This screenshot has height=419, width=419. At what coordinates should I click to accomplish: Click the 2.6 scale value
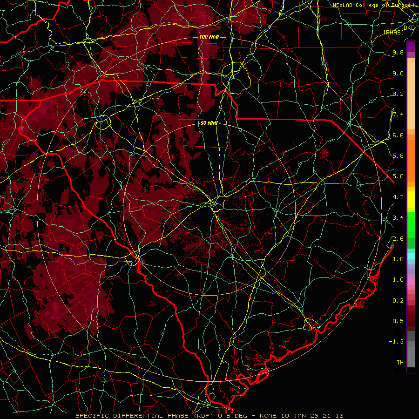398,239
